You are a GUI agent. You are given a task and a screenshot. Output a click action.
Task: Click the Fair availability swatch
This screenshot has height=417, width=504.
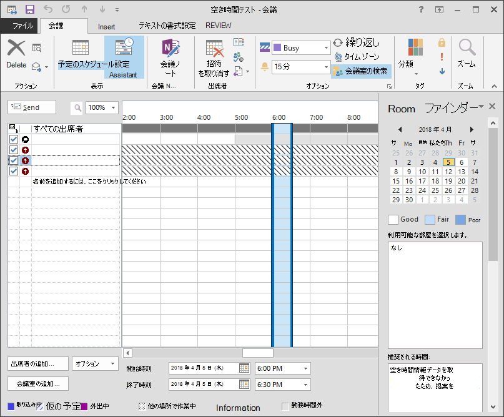430,220
